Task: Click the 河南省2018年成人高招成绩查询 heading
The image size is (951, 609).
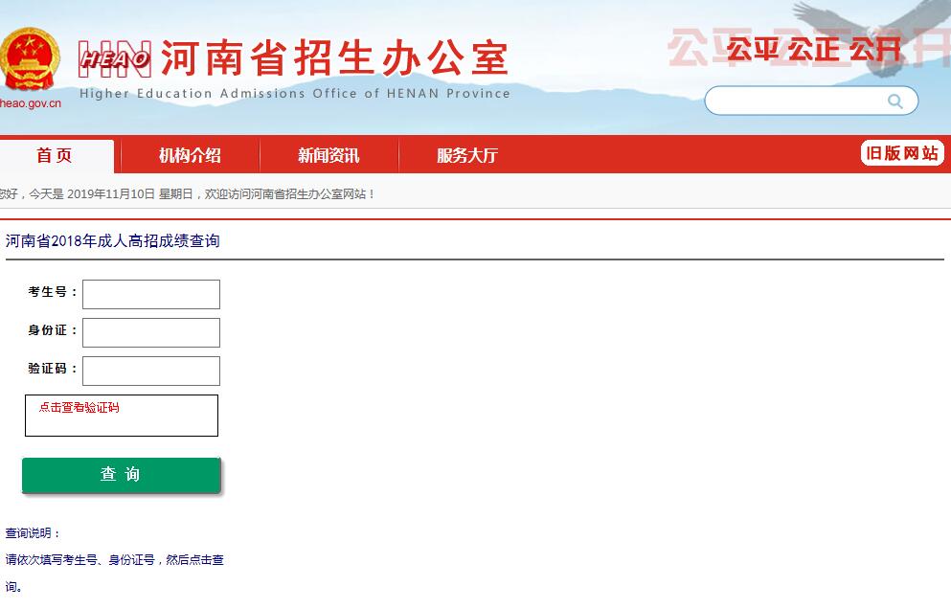Action: [x=113, y=241]
